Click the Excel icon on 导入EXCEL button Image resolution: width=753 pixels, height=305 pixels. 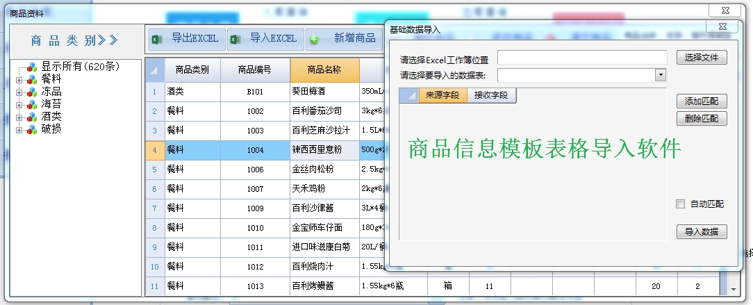point(235,40)
